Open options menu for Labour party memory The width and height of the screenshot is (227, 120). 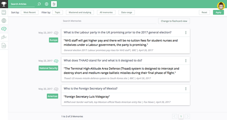click(186, 32)
